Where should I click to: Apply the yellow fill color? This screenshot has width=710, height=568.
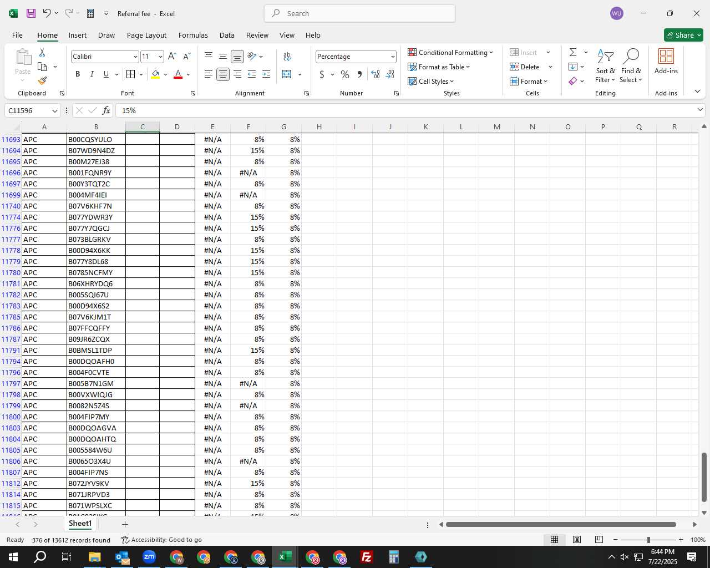pyautogui.click(x=155, y=74)
